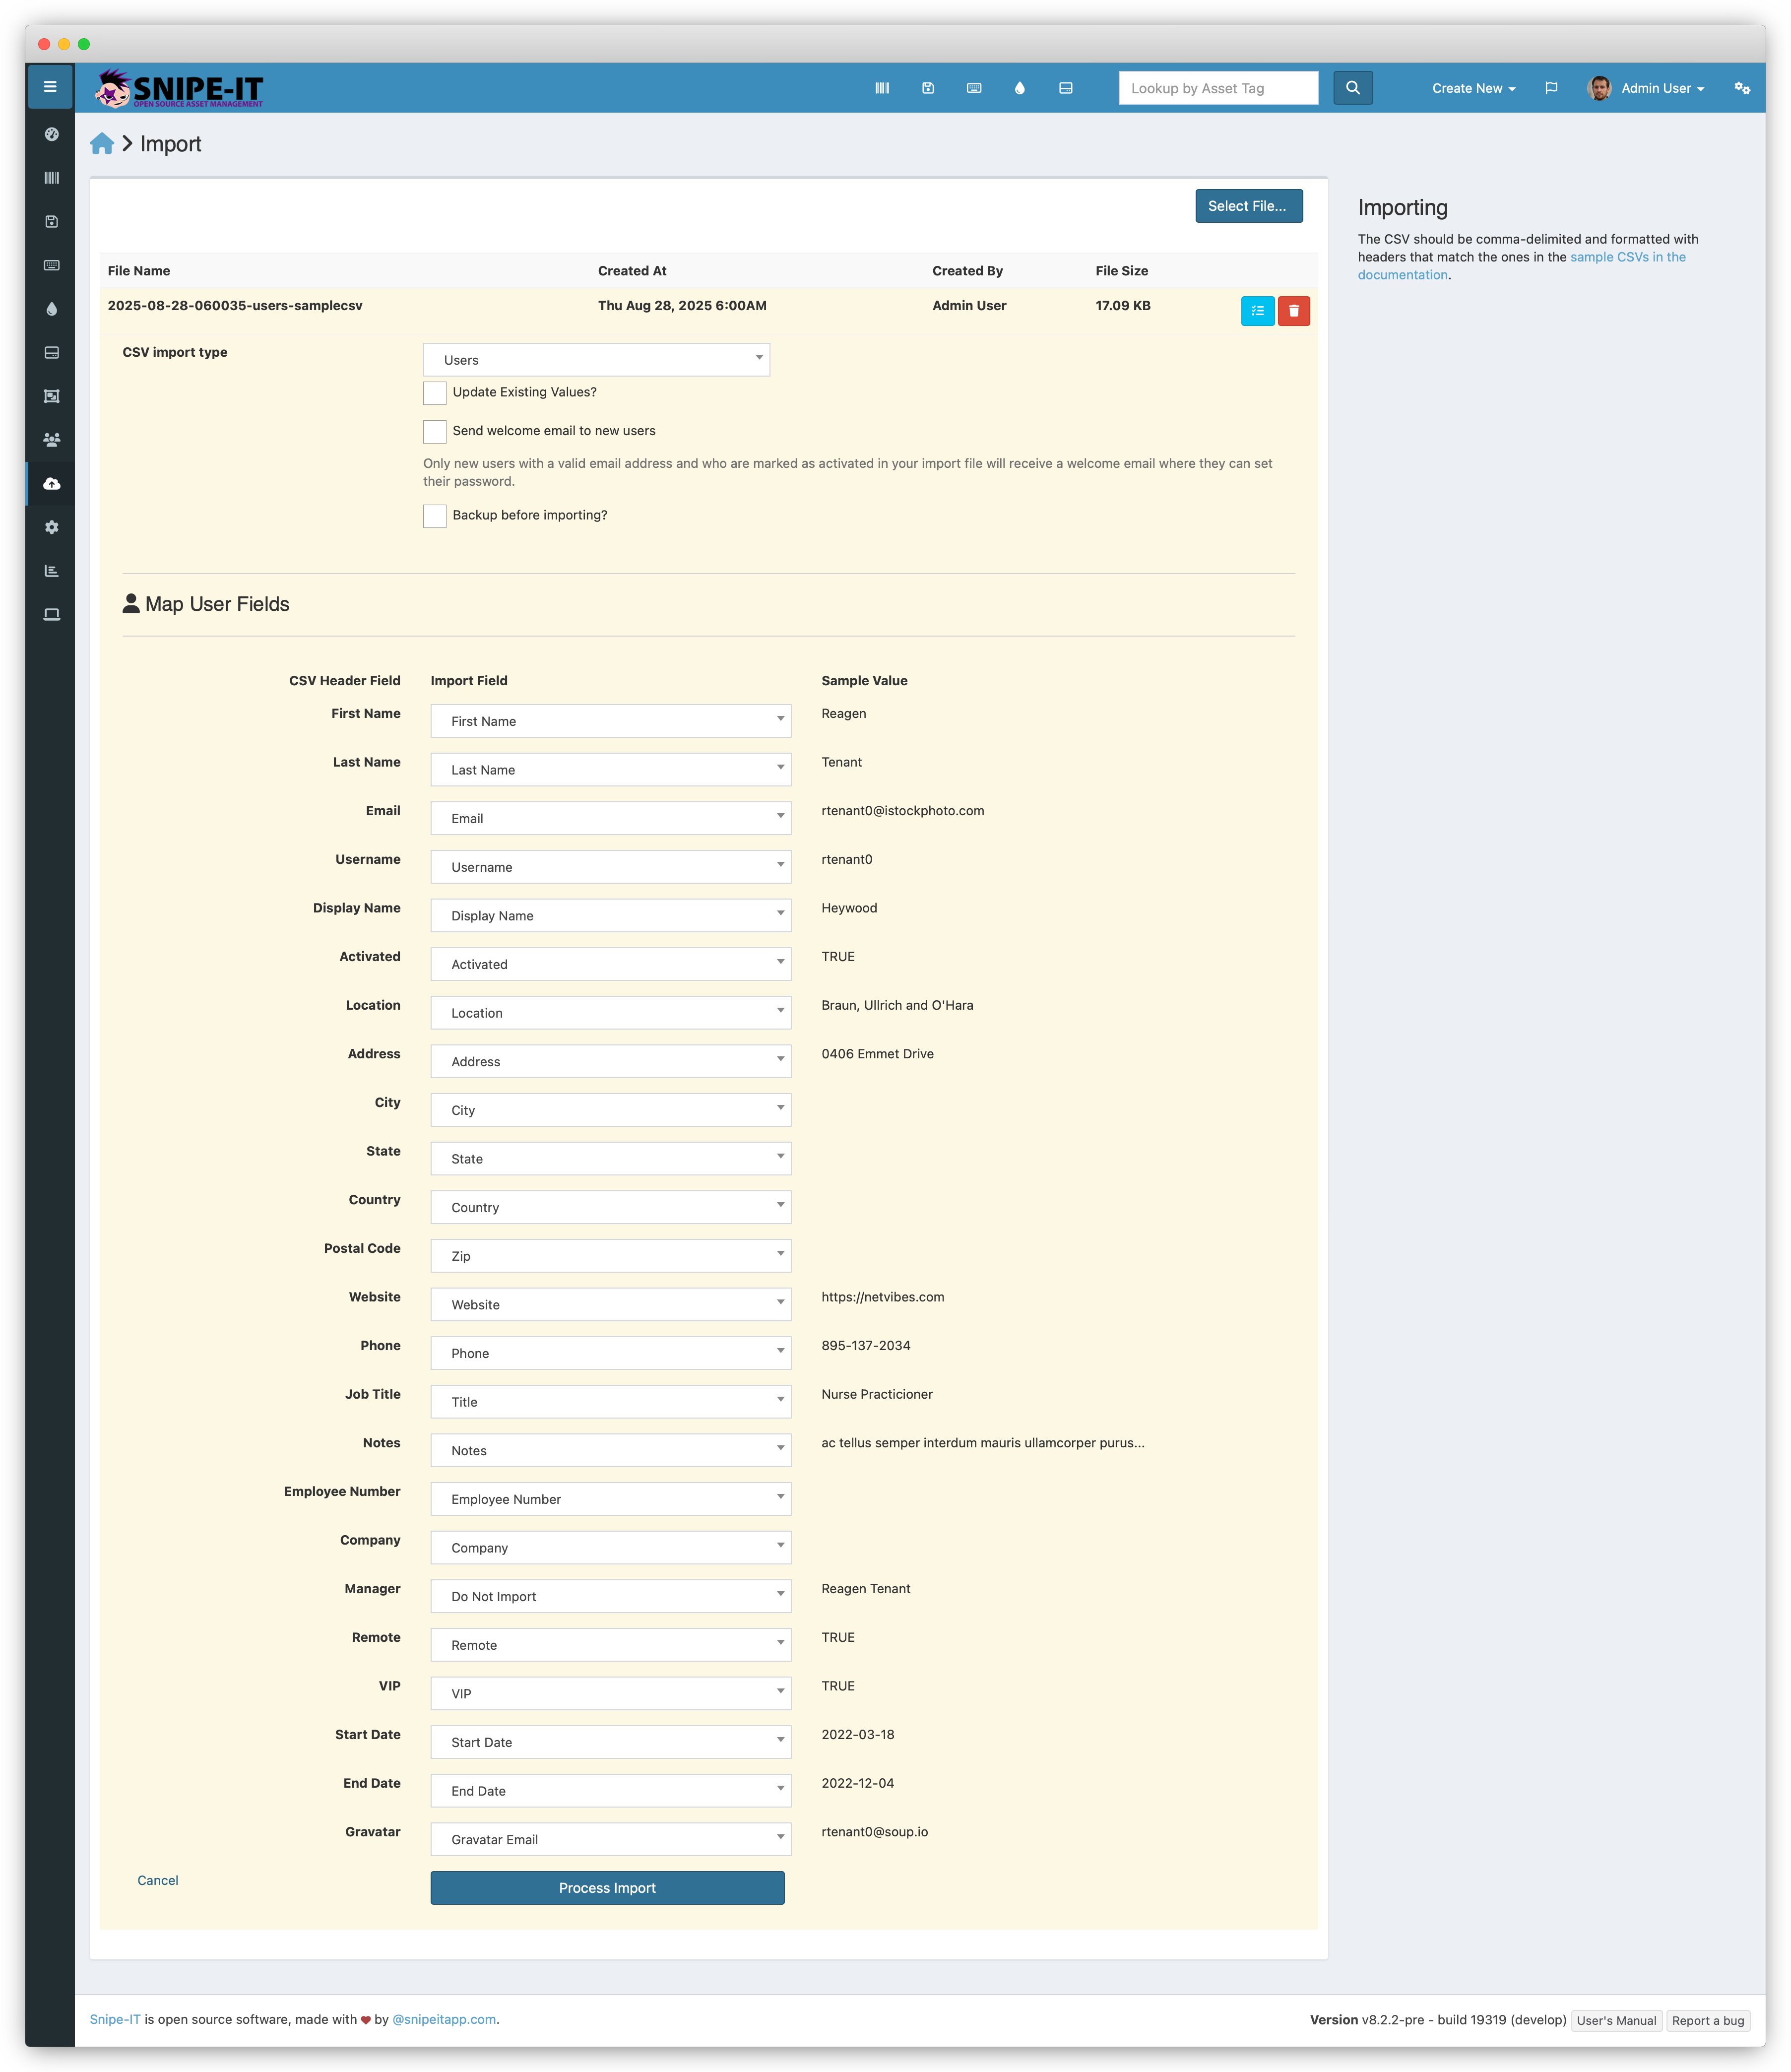1791x2072 pixels.
Task: Click Import in the breadcrumb
Action: 171,144
